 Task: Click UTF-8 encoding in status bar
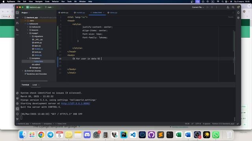click(x=198, y=124)
